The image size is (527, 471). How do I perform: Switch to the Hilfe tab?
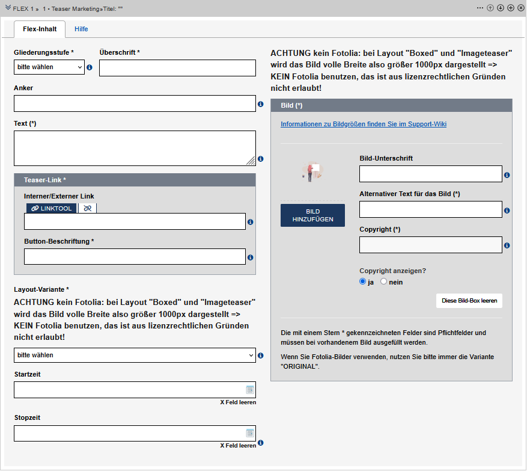pos(81,29)
